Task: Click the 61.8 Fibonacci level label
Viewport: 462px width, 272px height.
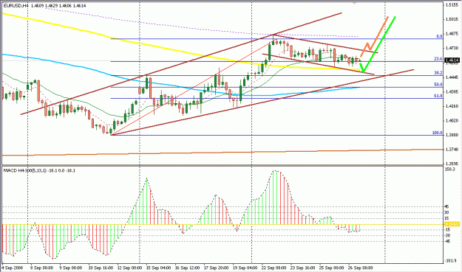Action: (x=438, y=96)
